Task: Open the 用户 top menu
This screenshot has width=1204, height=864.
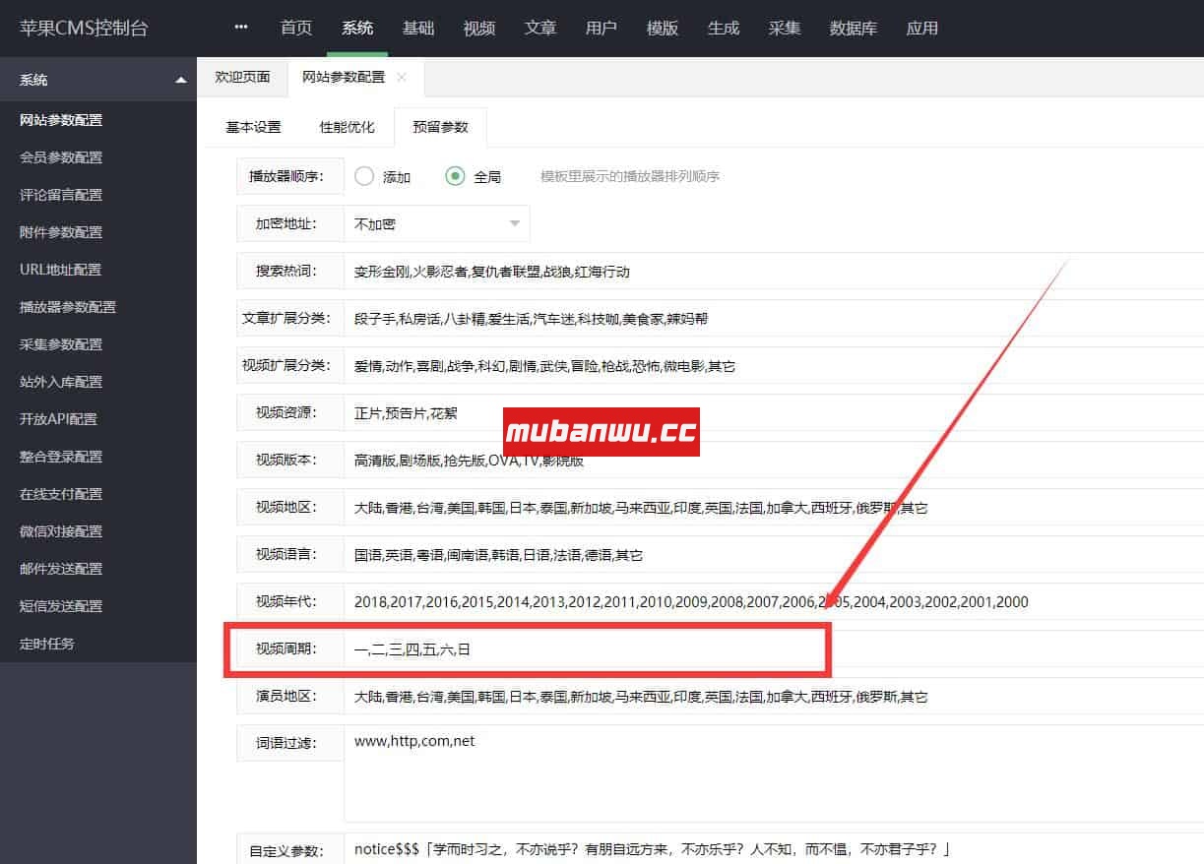Action: [x=602, y=28]
